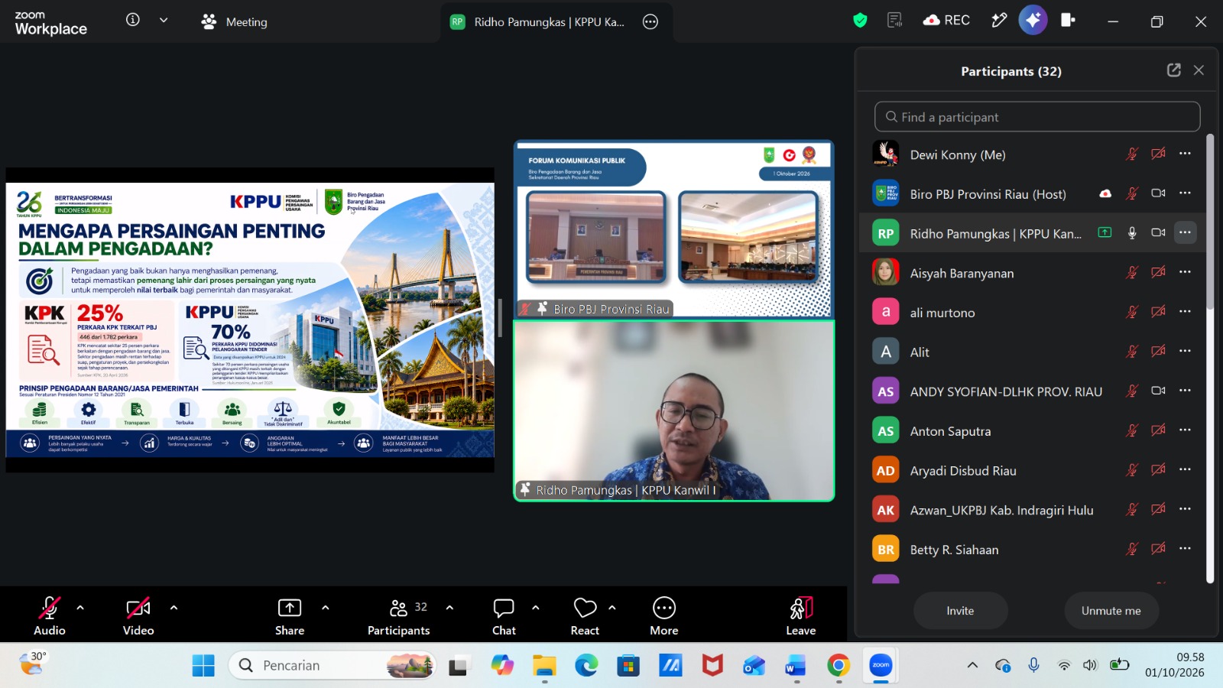1223x688 pixels.
Task: Click camera icon for Biro PBJ Provinsi Riau
Action: click(x=1159, y=193)
